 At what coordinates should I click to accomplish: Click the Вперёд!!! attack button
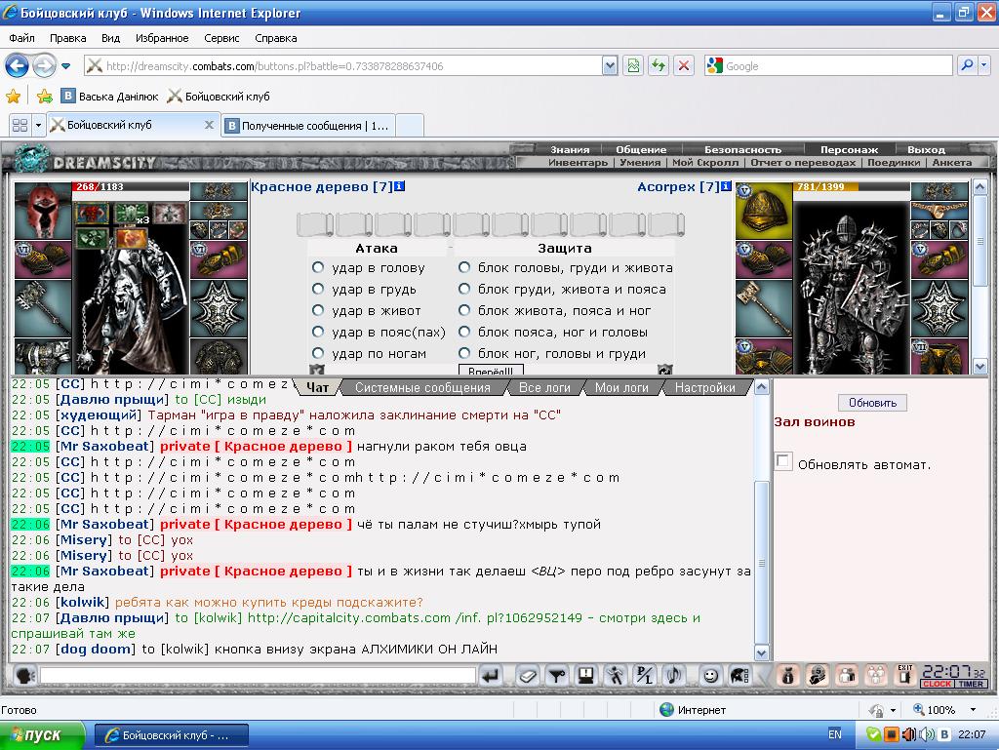point(491,370)
